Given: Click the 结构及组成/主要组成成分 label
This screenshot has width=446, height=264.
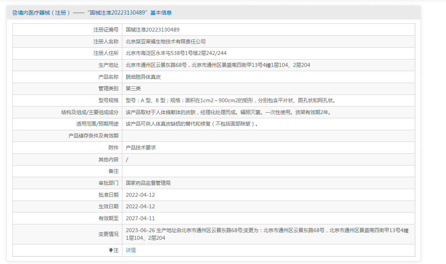Looking at the screenshot, I should (90, 112).
